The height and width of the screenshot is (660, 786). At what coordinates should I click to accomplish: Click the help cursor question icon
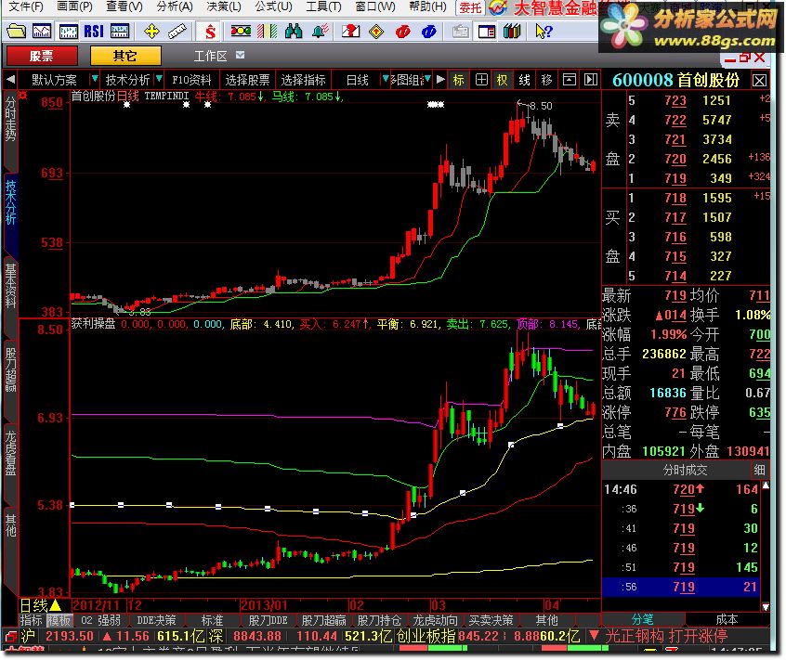544,32
